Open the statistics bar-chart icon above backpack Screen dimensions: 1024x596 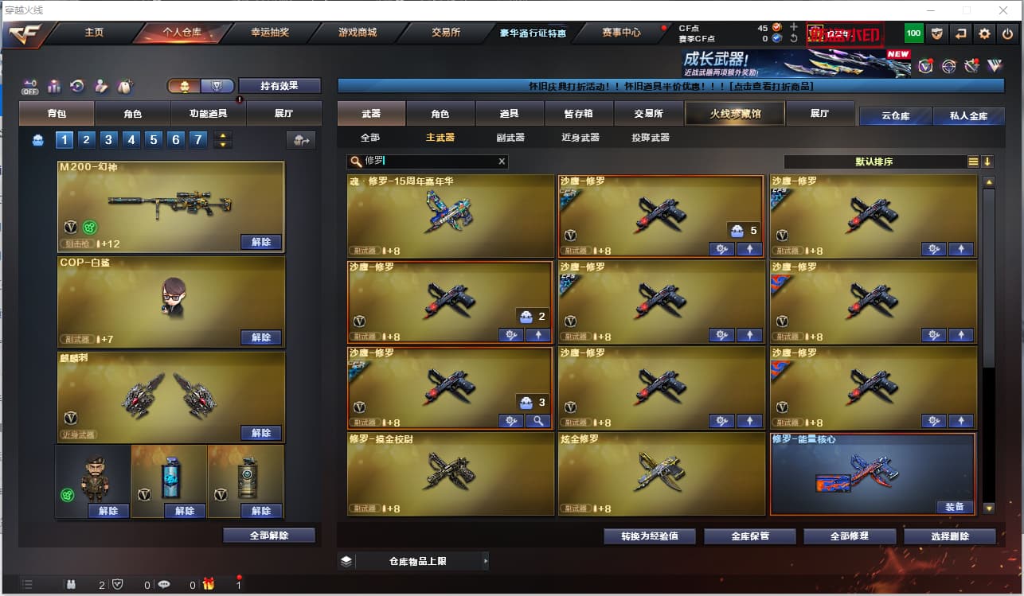point(54,86)
